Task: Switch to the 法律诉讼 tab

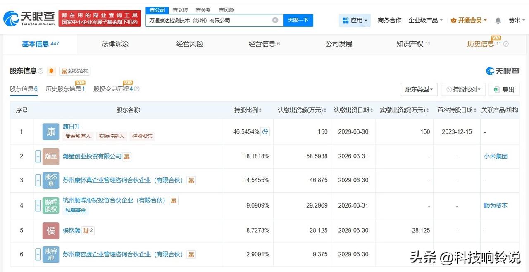Action: point(115,44)
